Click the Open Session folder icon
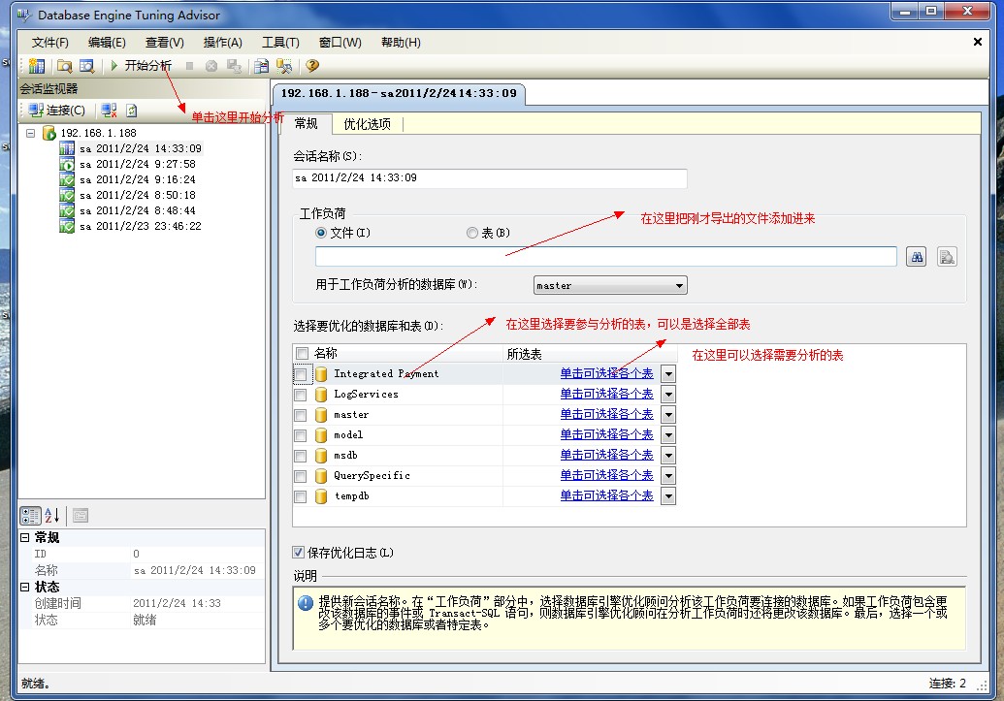 65,66
